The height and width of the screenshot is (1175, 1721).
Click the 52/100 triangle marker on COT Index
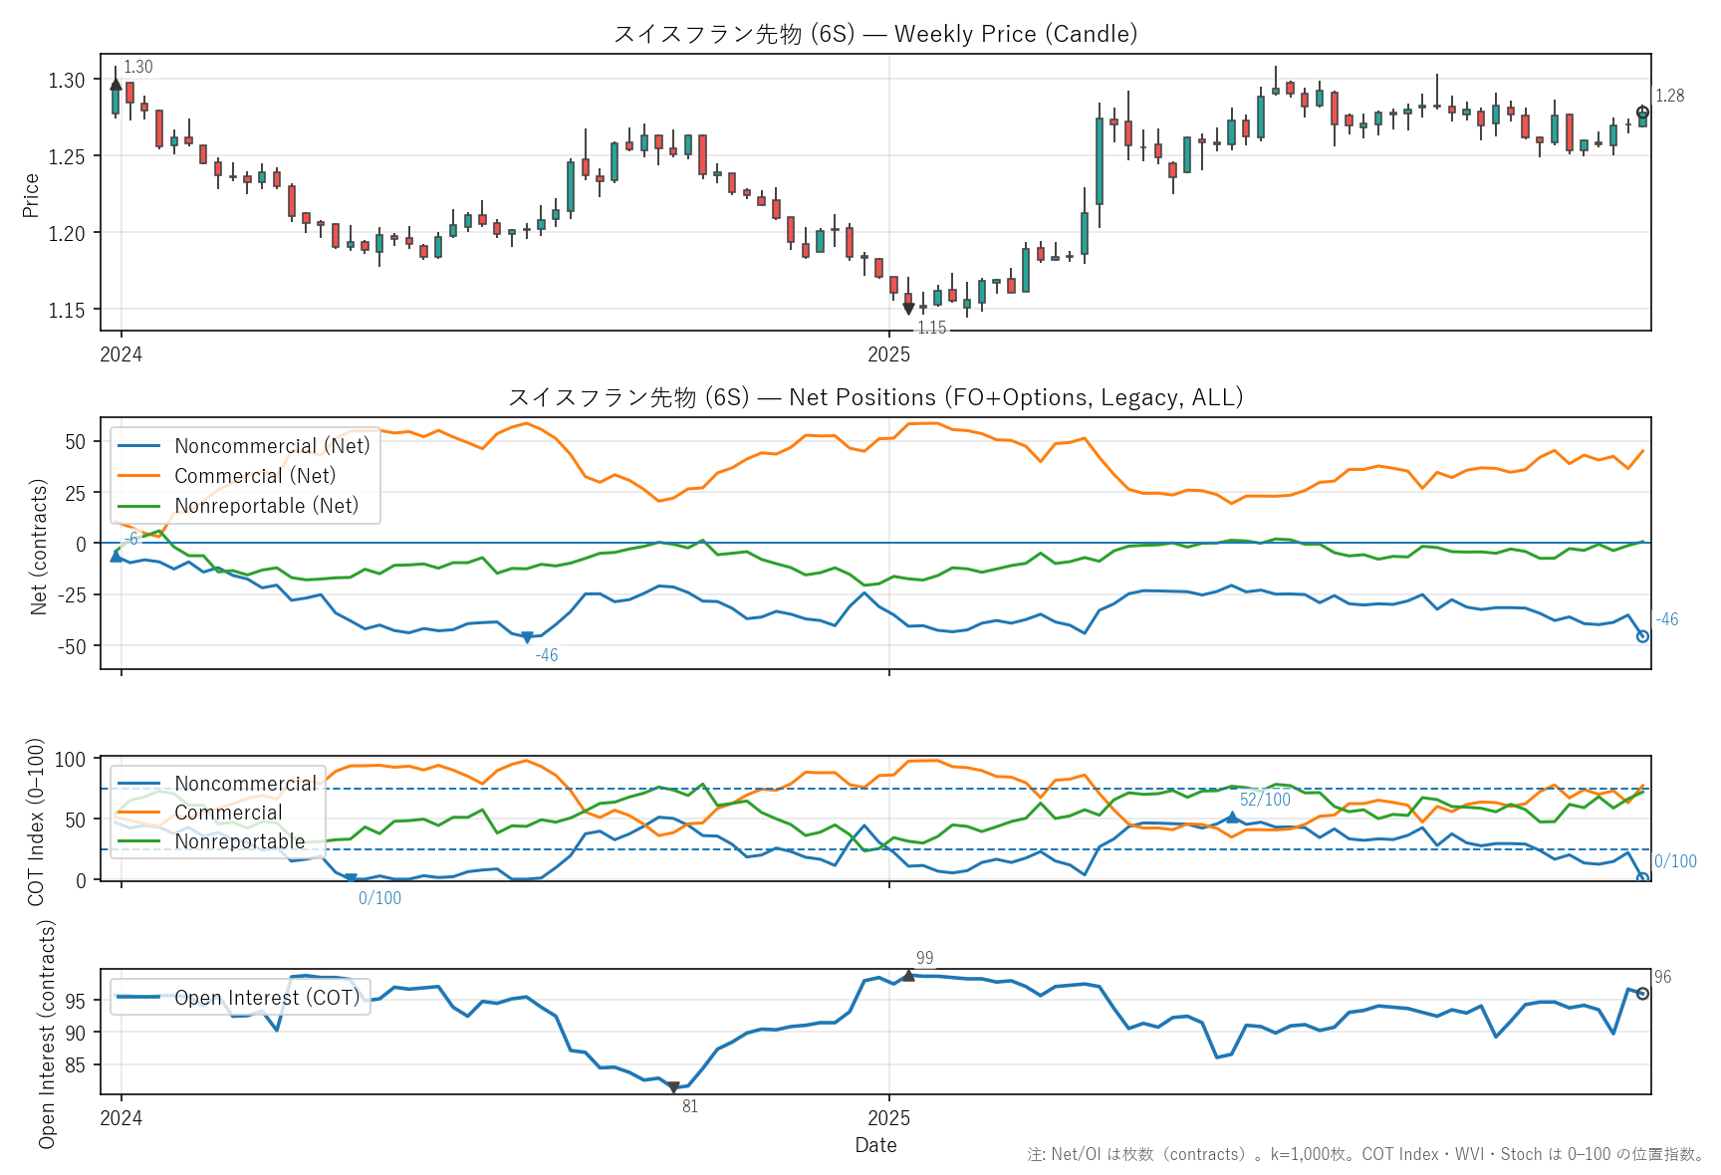pyautogui.click(x=1232, y=818)
